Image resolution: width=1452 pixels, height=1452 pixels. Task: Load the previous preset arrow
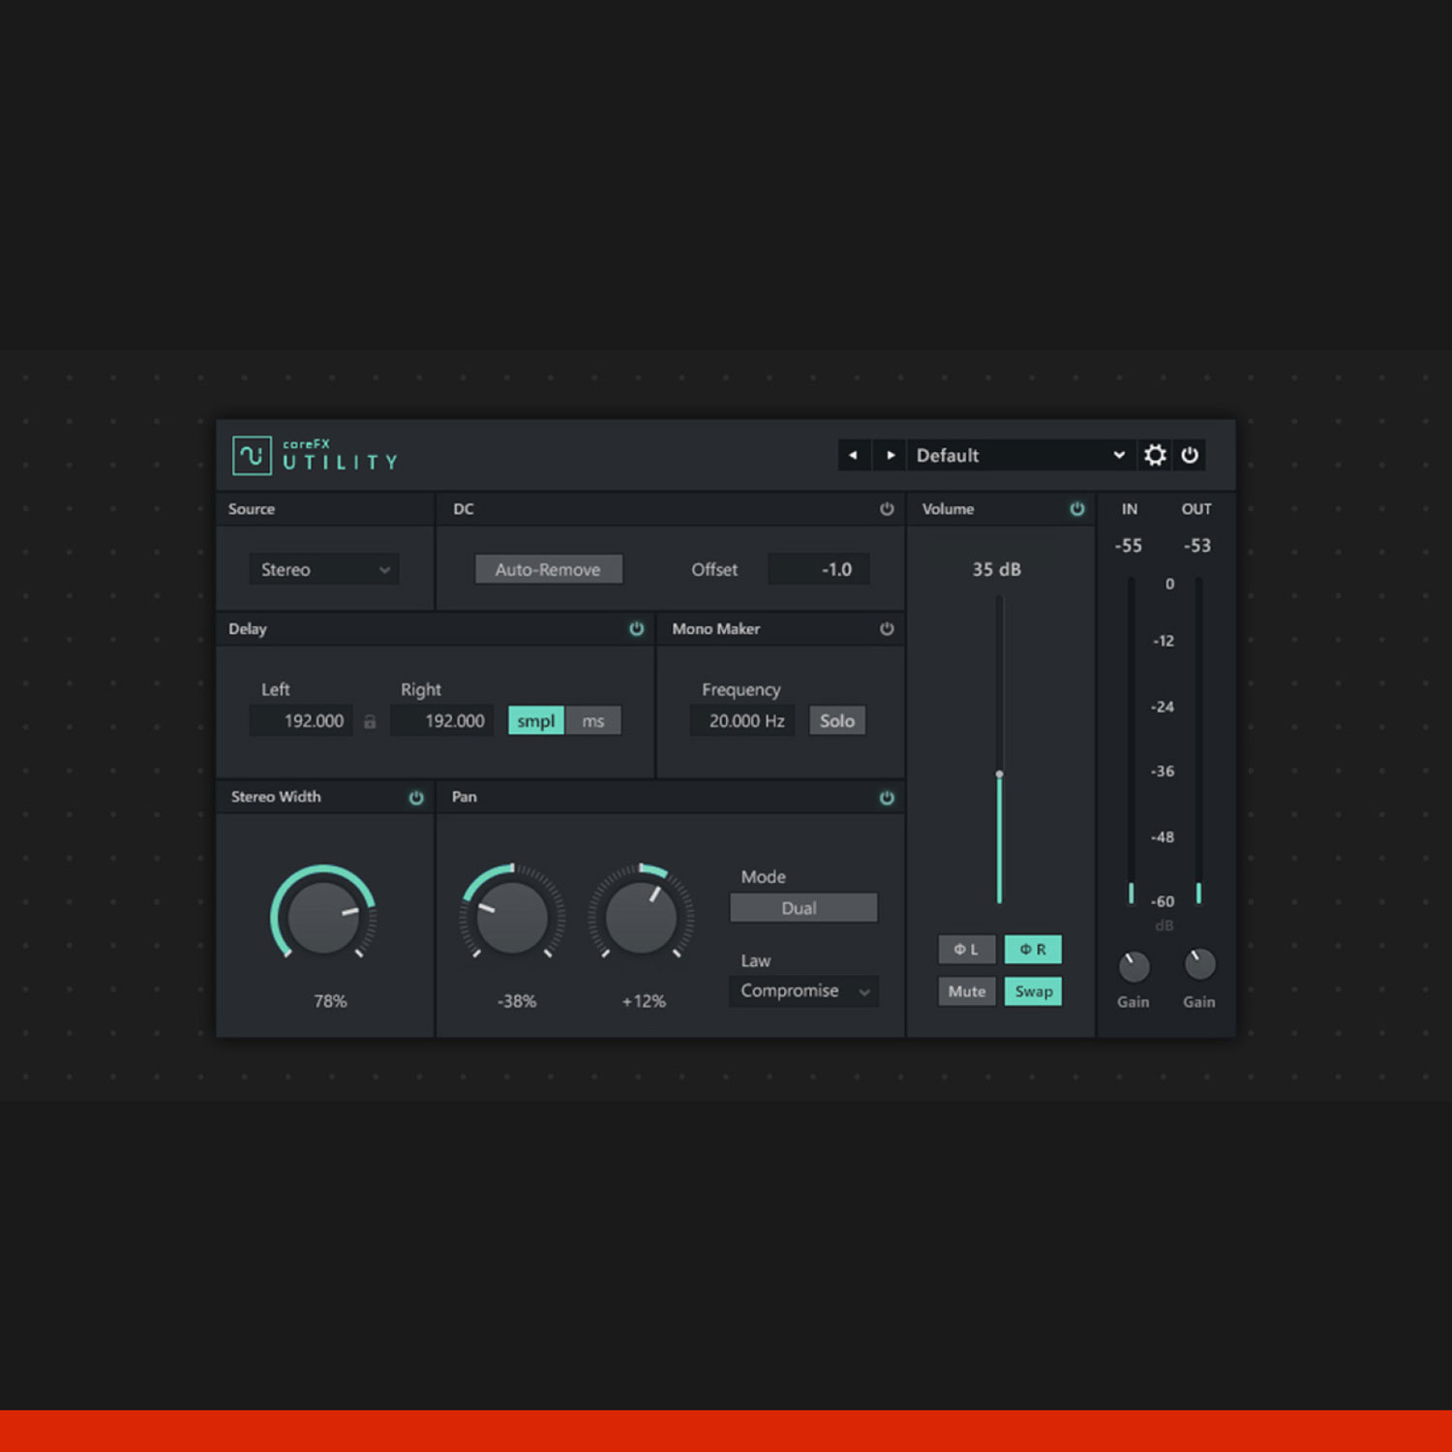pyautogui.click(x=854, y=455)
